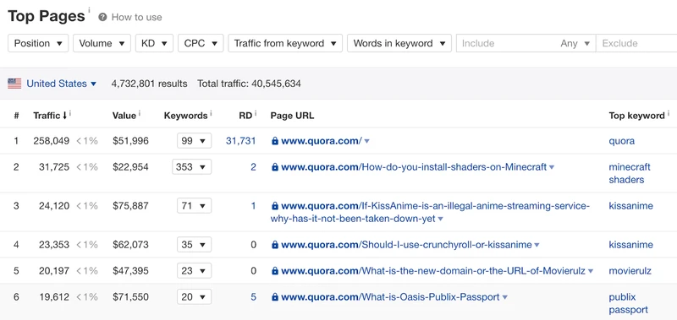
Task: Sort by the Value column header
Action: [x=124, y=116]
